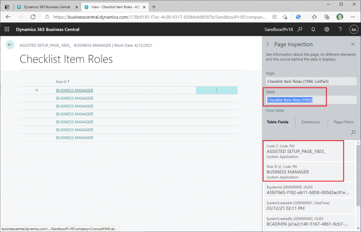This screenshot has height=232, width=361.
Task: Select the Table field Checklist Item Role (1992)
Action: click(x=311, y=100)
